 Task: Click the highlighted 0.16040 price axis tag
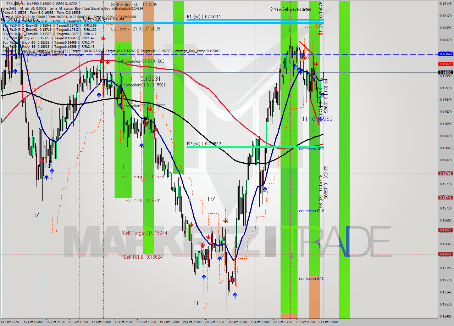click(x=445, y=54)
